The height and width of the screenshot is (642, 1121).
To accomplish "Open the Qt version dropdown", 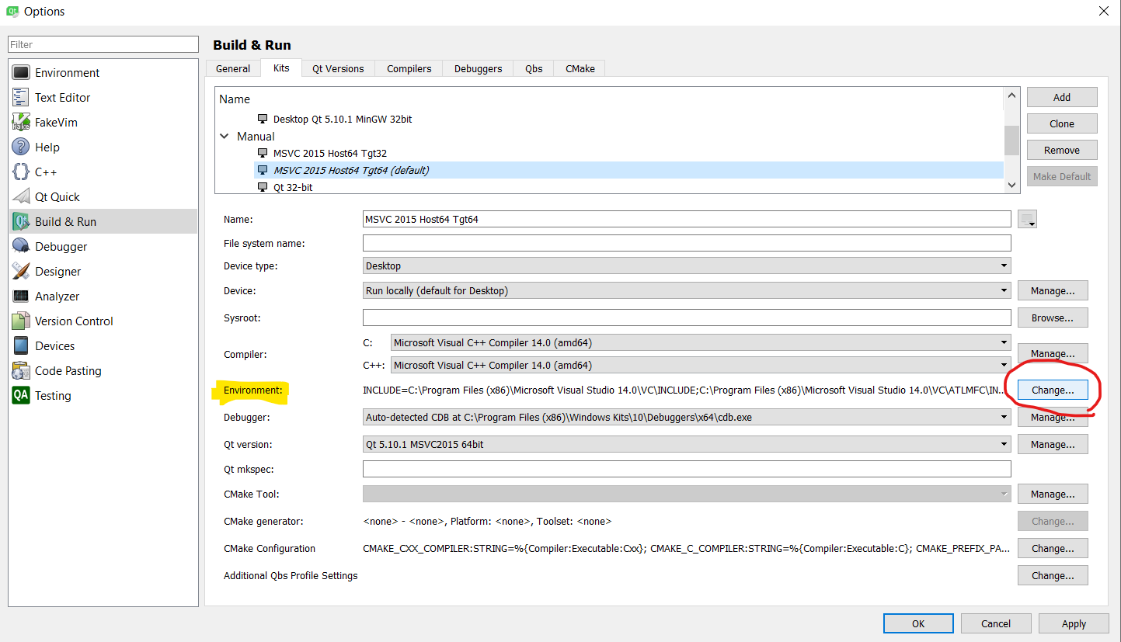I will coord(687,444).
